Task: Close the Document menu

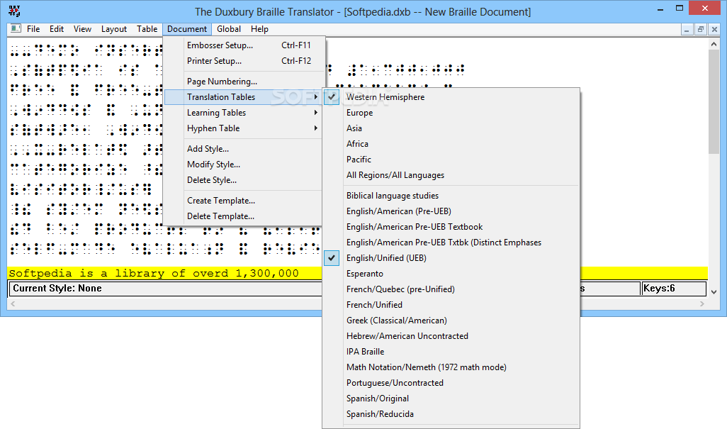Action: coord(187,29)
